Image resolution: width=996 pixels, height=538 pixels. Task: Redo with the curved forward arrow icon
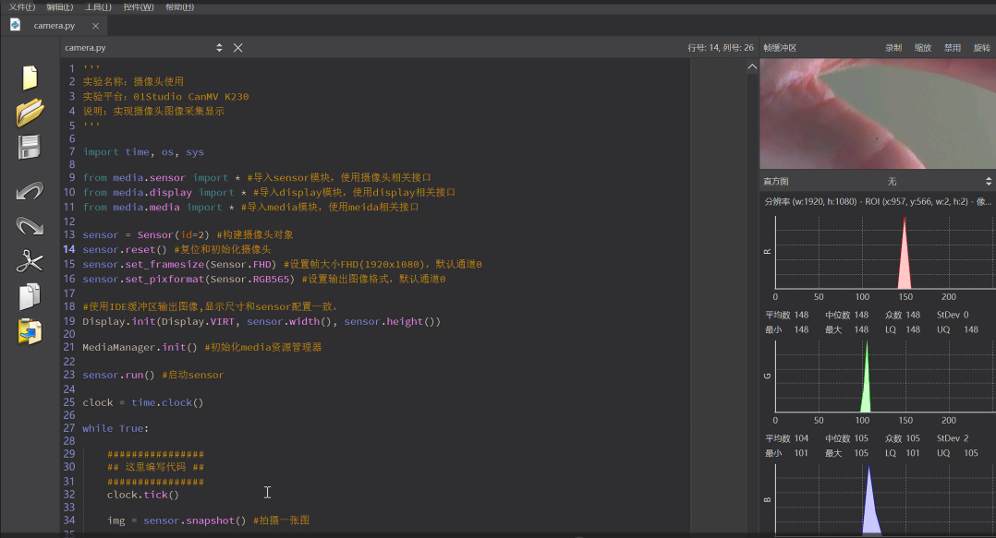point(30,226)
